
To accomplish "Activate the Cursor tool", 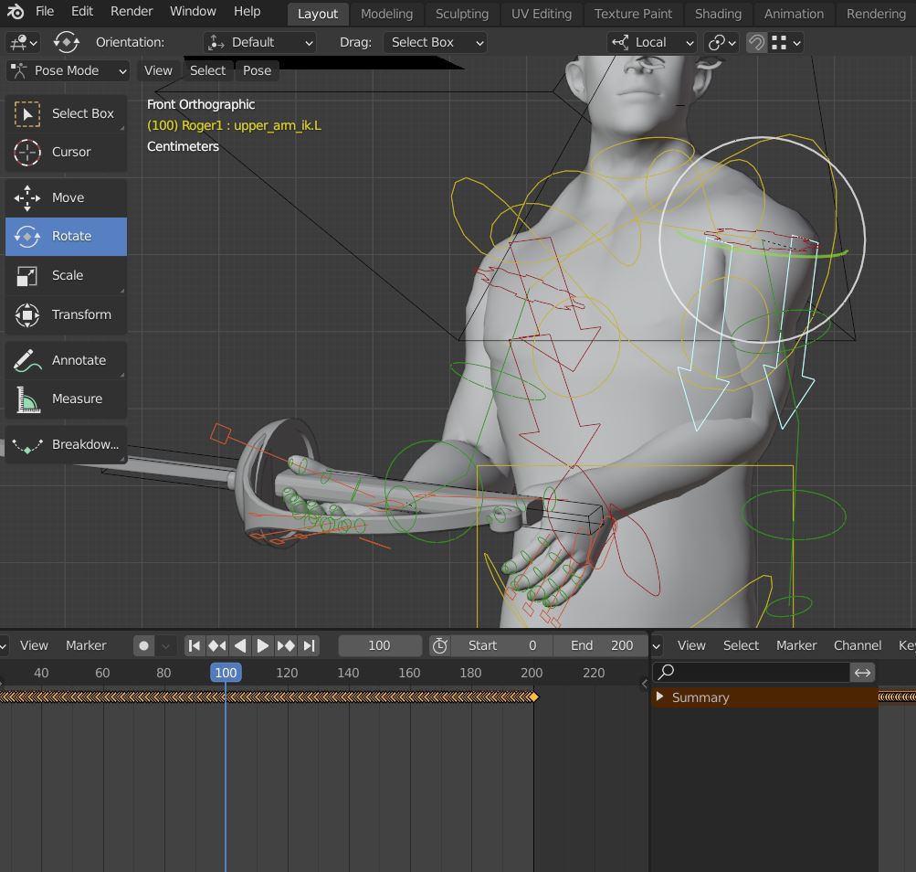I will pyautogui.click(x=66, y=152).
